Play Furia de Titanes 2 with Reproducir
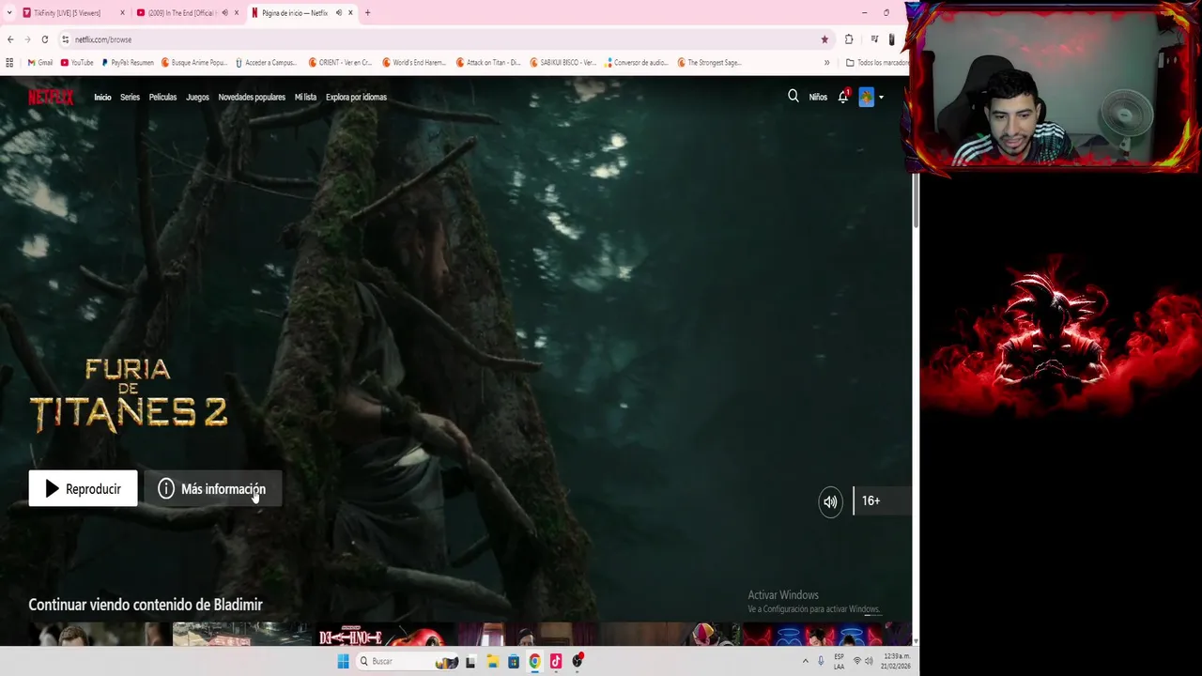1202x676 pixels. click(83, 488)
